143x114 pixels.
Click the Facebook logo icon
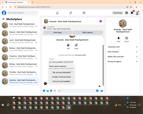point(4,13)
